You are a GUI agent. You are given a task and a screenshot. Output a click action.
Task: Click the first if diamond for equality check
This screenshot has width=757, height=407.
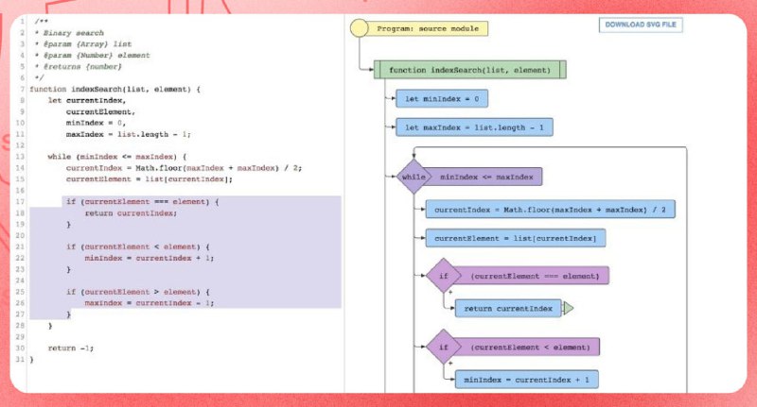[x=442, y=276]
